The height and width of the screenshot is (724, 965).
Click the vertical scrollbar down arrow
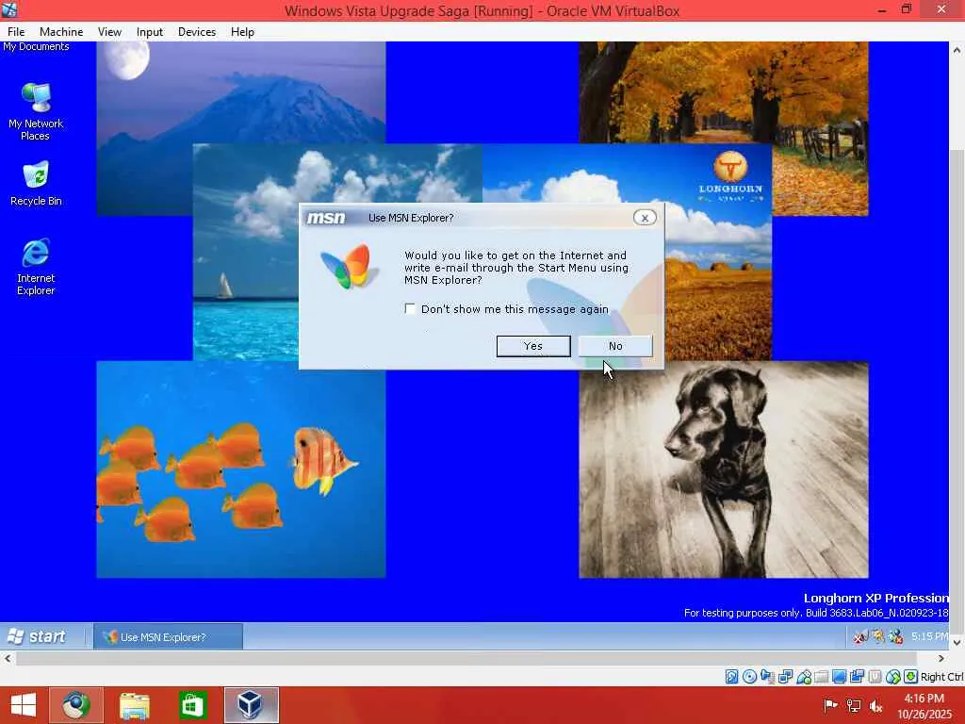(x=957, y=642)
